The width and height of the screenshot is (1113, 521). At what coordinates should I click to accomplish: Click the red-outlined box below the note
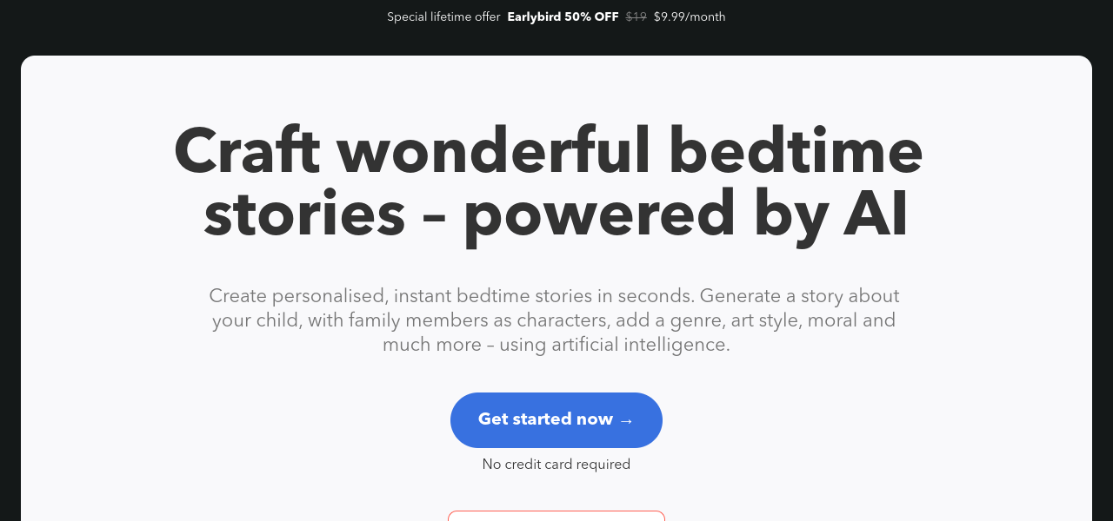[556, 516]
